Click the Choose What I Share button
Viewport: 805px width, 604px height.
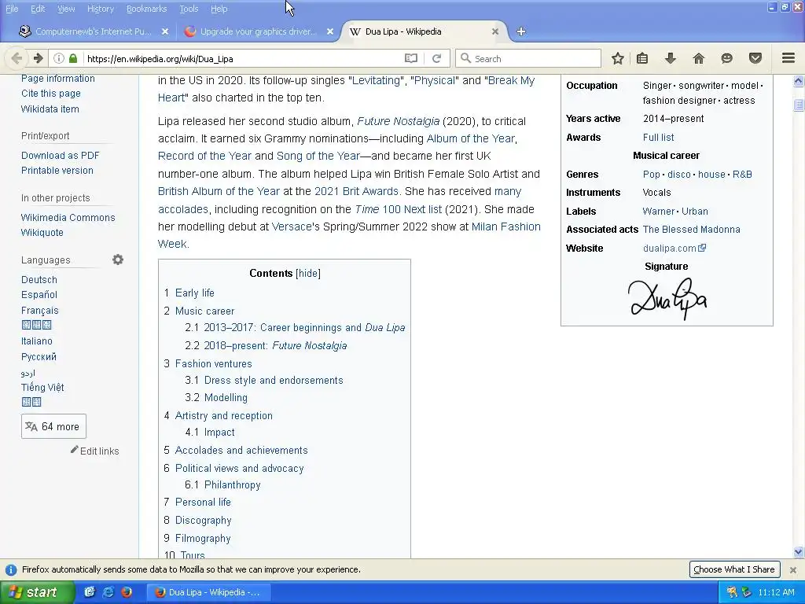[734, 569]
